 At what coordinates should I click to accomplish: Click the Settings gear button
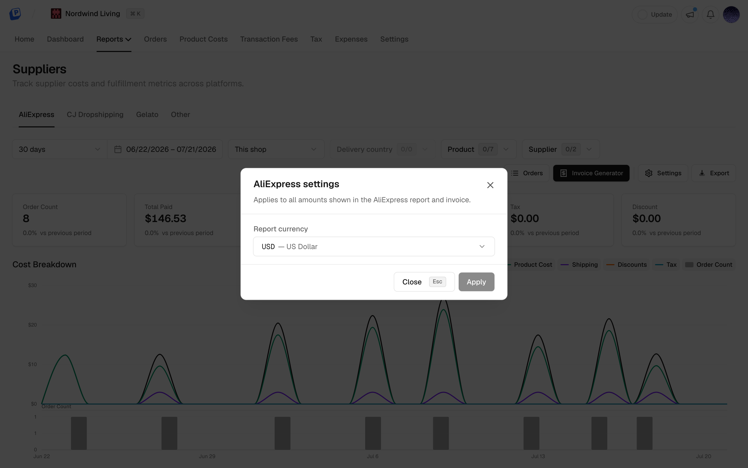[663, 173]
